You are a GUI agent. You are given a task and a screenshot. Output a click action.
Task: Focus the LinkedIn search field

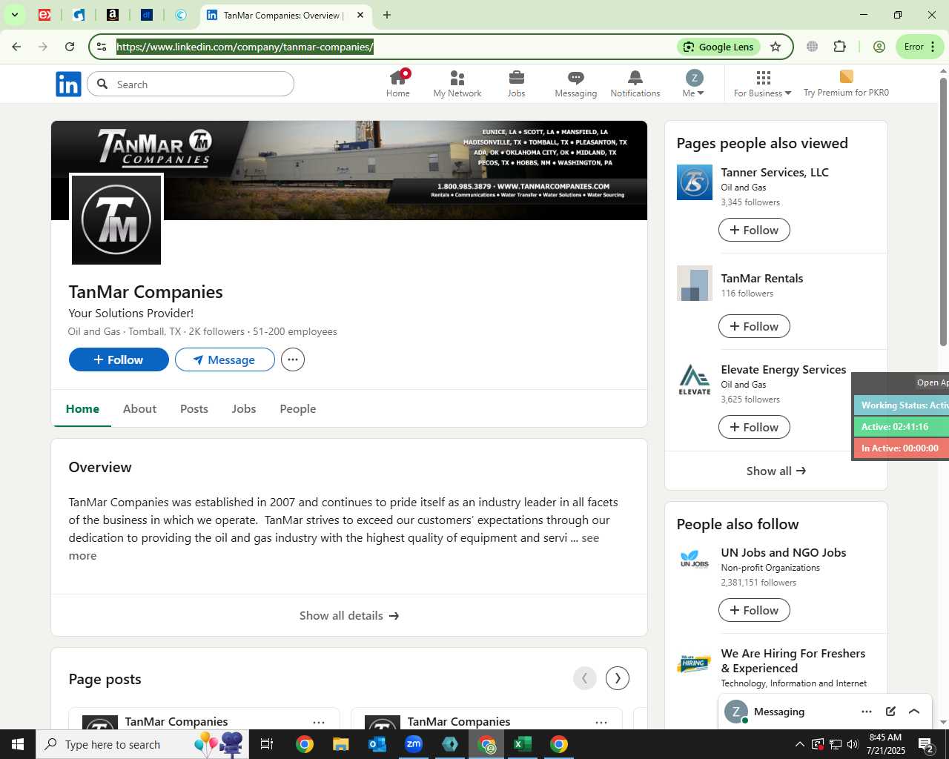click(x=191, y=84)
